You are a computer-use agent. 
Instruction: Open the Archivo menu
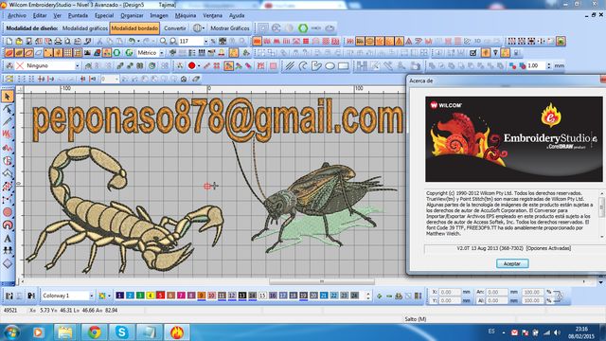point(17,15)
